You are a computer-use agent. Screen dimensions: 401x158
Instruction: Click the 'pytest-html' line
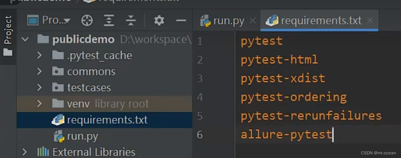click(279, 60)
